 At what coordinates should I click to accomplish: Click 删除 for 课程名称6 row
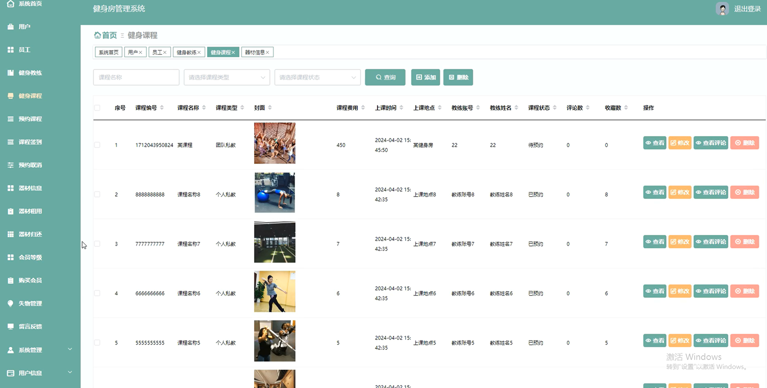(x=745, y=291)
